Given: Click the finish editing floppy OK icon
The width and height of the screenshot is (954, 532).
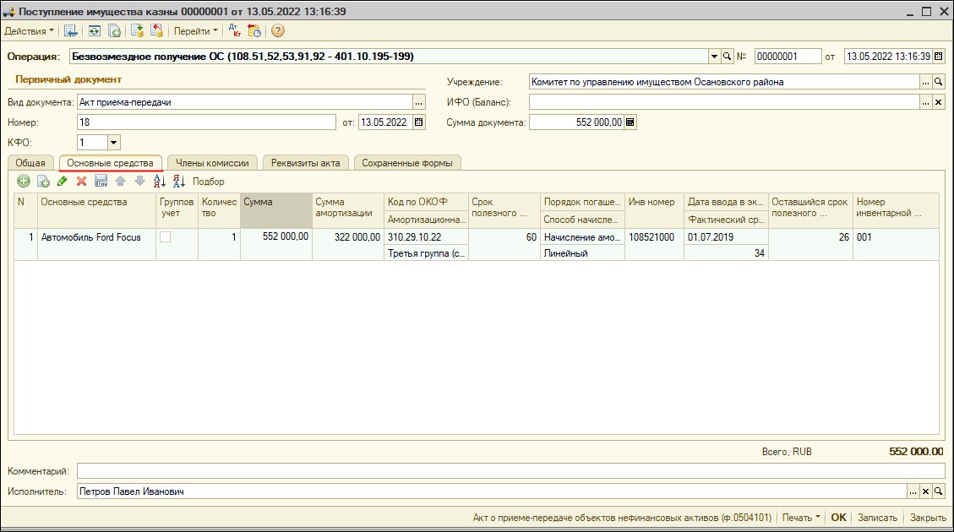Looking at the screenshot, I should point(101,182).
